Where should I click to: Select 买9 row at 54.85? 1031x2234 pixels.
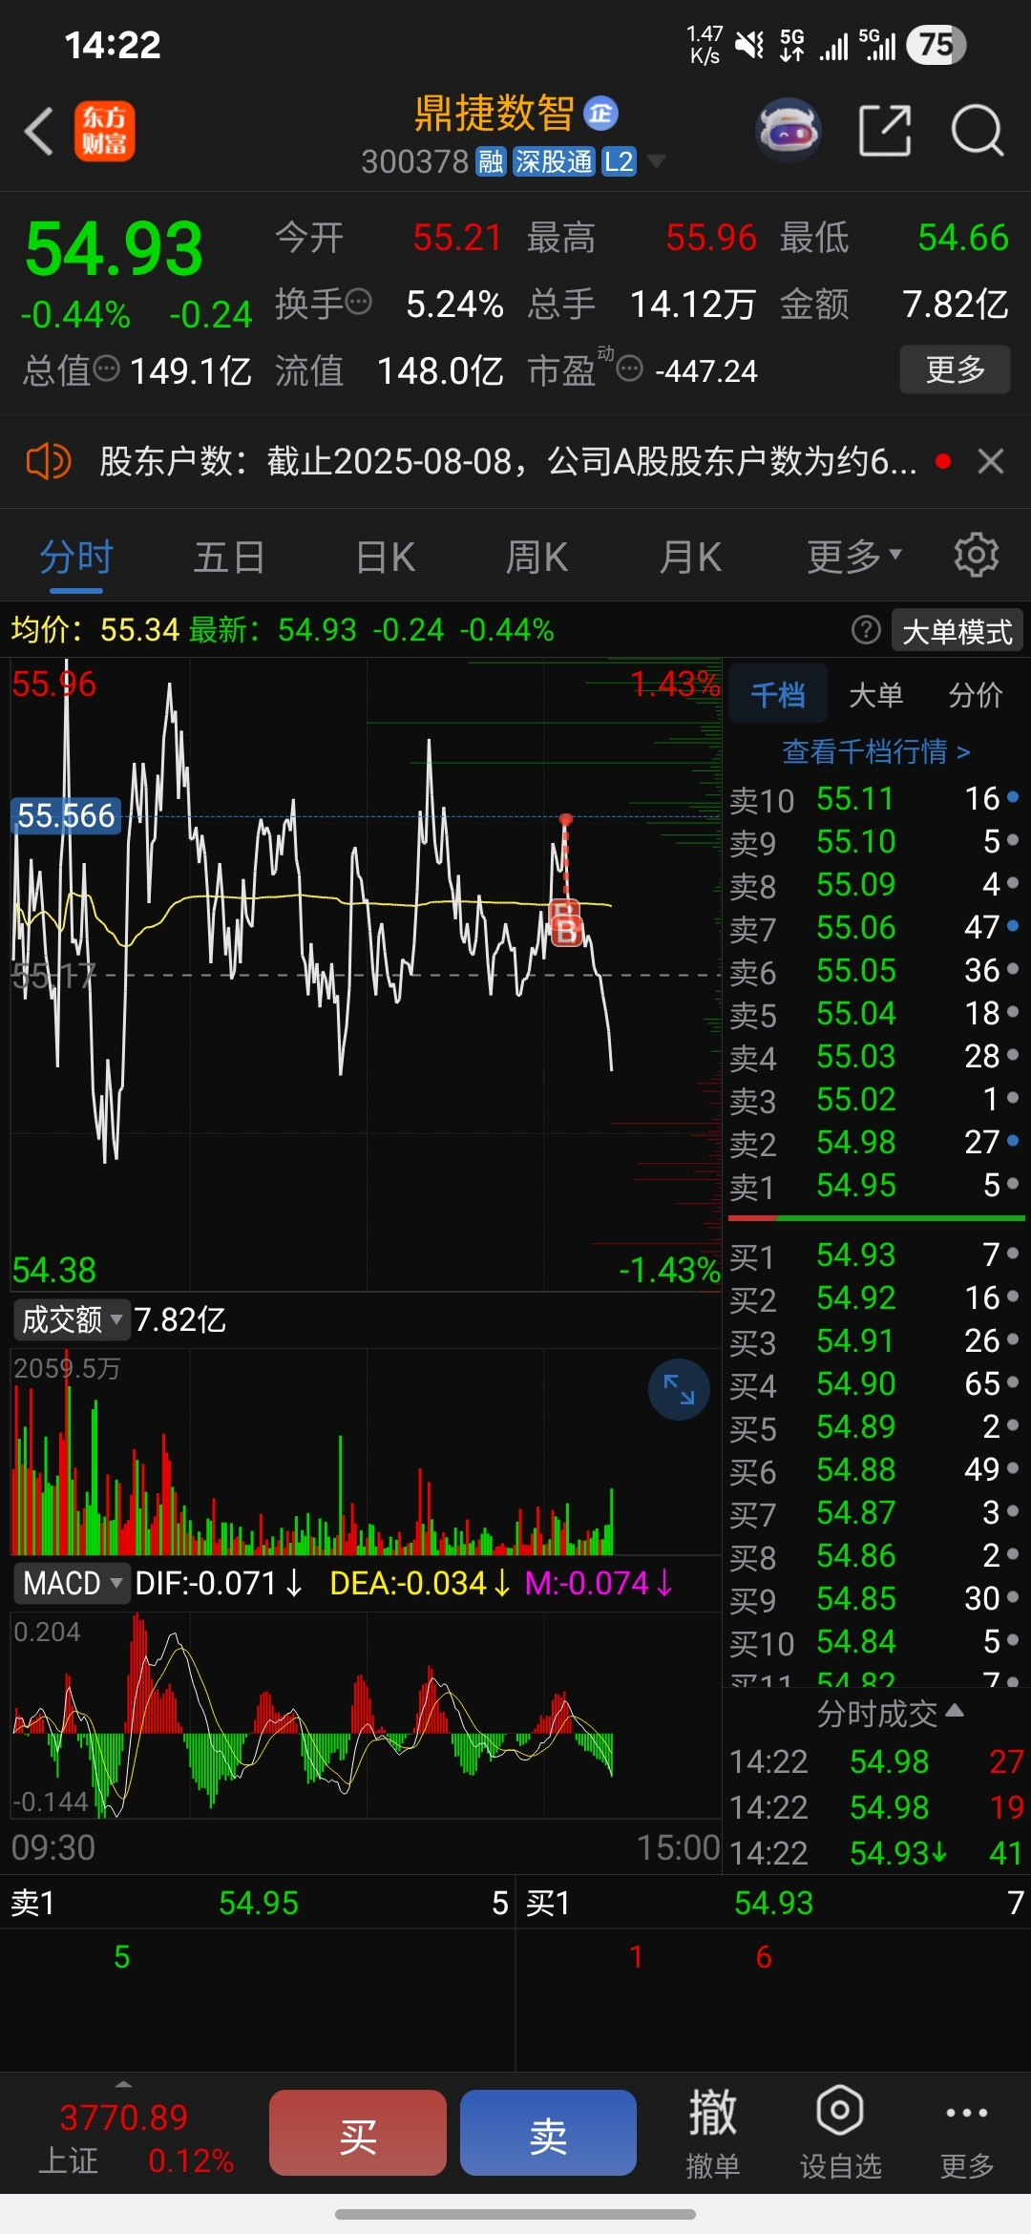[876, 1599]
